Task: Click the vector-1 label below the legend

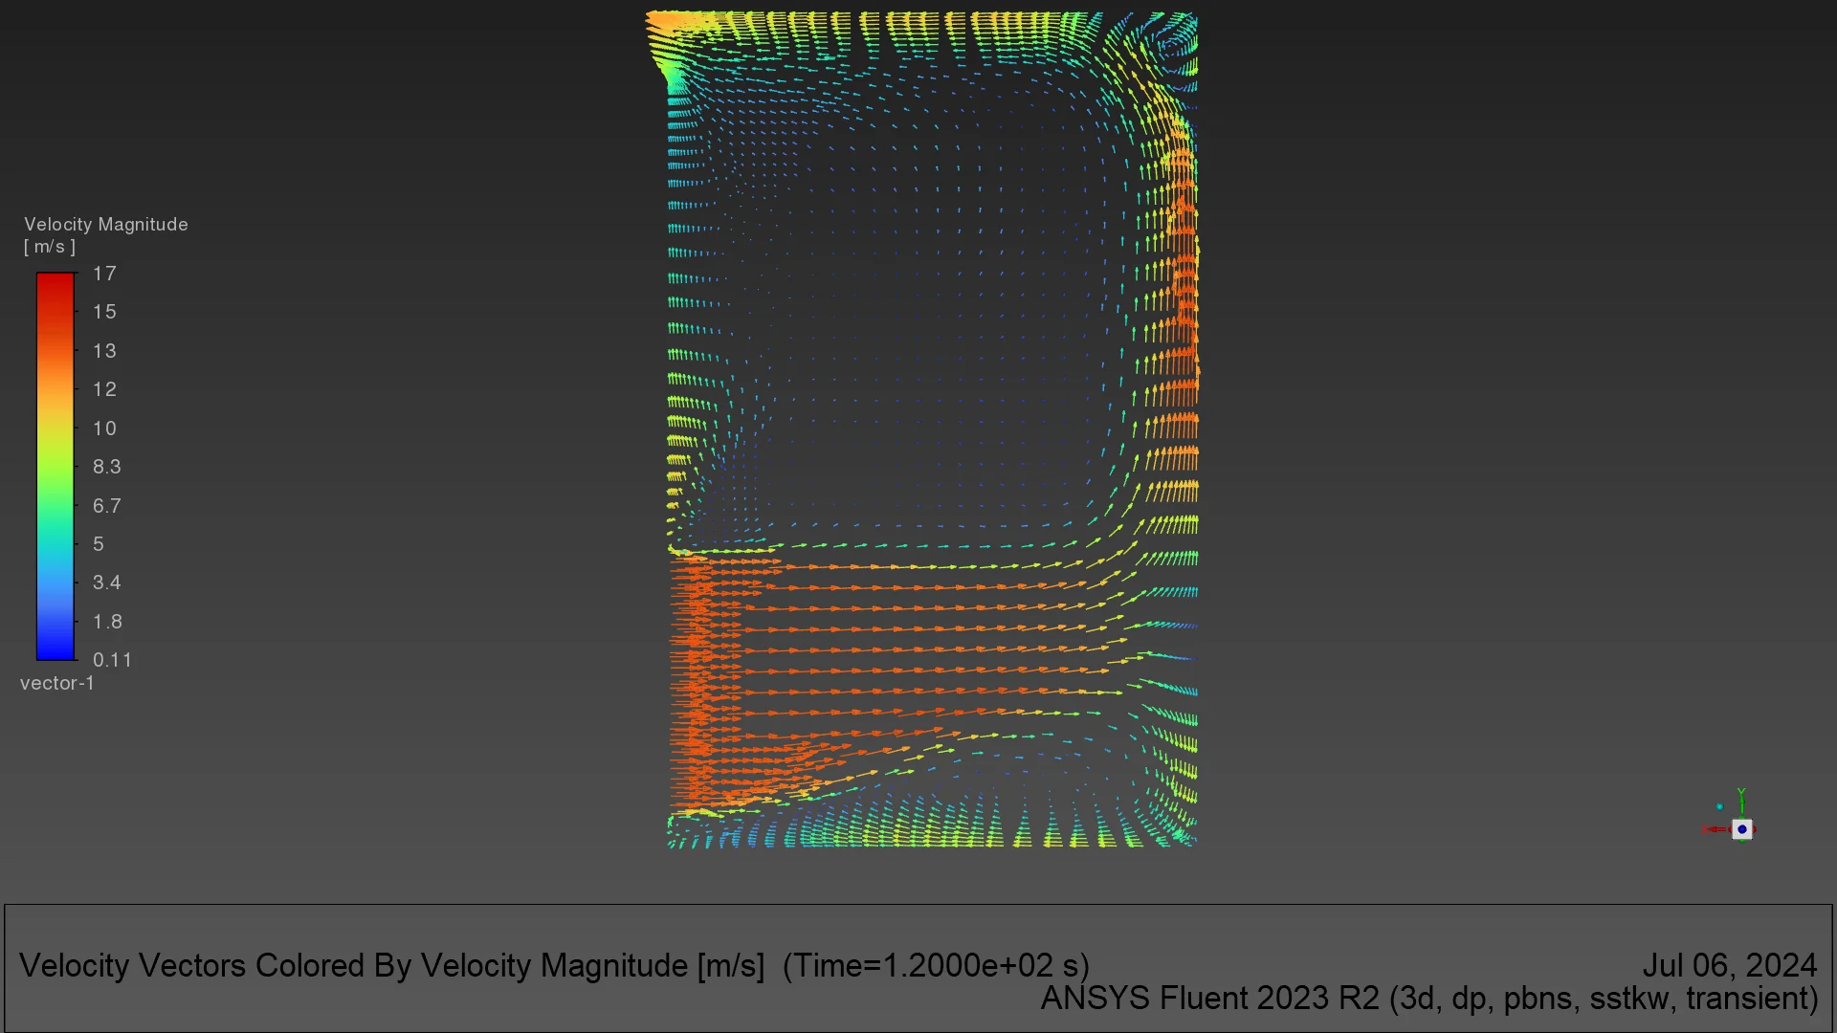Action: [x=57, y=682]
